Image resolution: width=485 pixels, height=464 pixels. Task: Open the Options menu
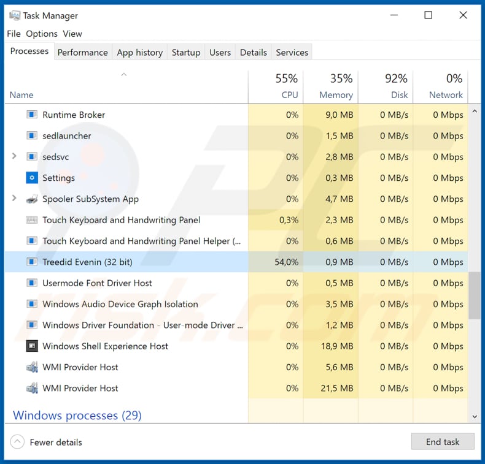point(42,34)
